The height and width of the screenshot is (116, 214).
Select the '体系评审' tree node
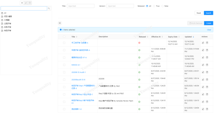(8, 27)
